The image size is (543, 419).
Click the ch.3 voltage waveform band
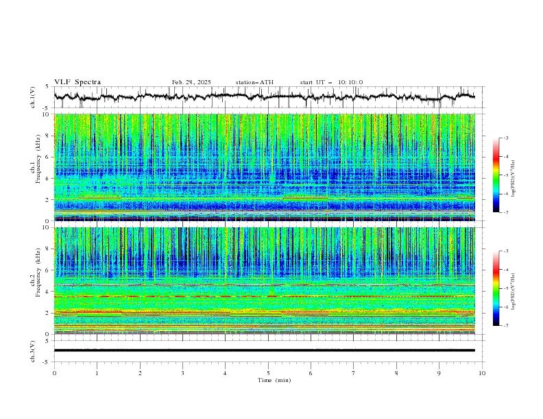[265, 351]
